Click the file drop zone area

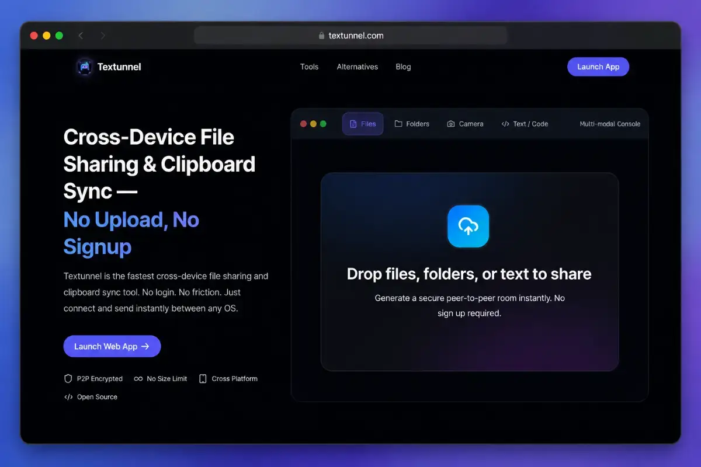(x=470, y=272)
